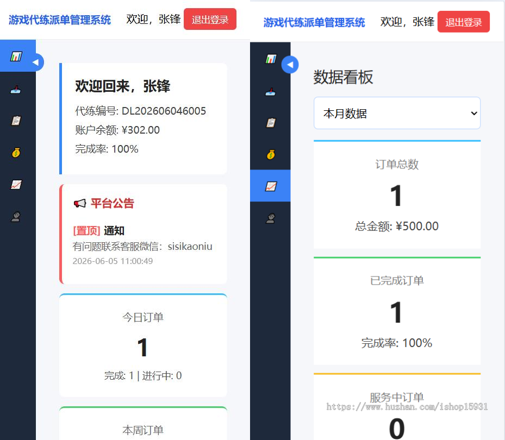Click the order-grab stamp icon in left sidebar
The width and height of the screenshot is (505, 440).
click(16, 90)
